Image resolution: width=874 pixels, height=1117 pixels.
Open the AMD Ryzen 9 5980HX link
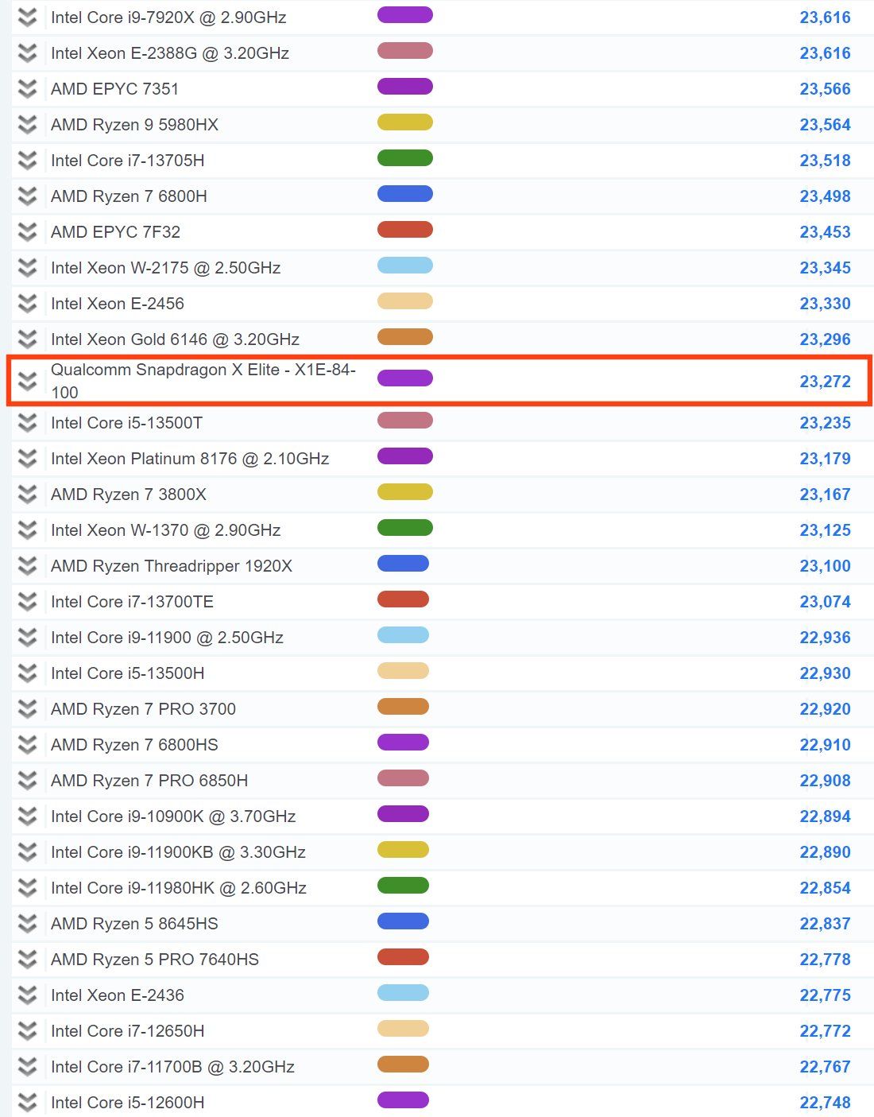pos(134,125)
